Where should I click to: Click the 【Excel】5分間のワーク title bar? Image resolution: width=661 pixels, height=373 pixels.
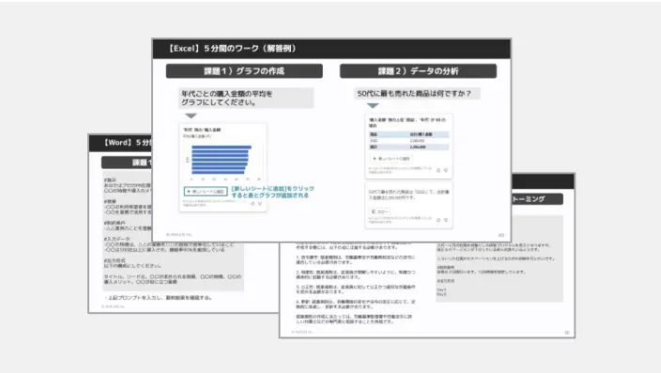(331, 49)
